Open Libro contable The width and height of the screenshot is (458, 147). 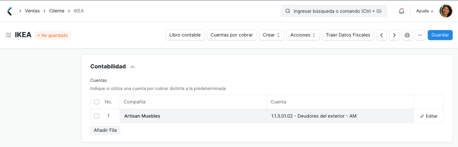coord(185,35)
